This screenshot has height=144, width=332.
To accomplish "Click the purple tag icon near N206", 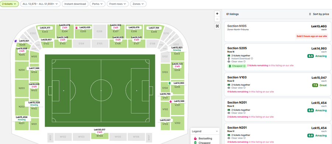I will [15, 41].
